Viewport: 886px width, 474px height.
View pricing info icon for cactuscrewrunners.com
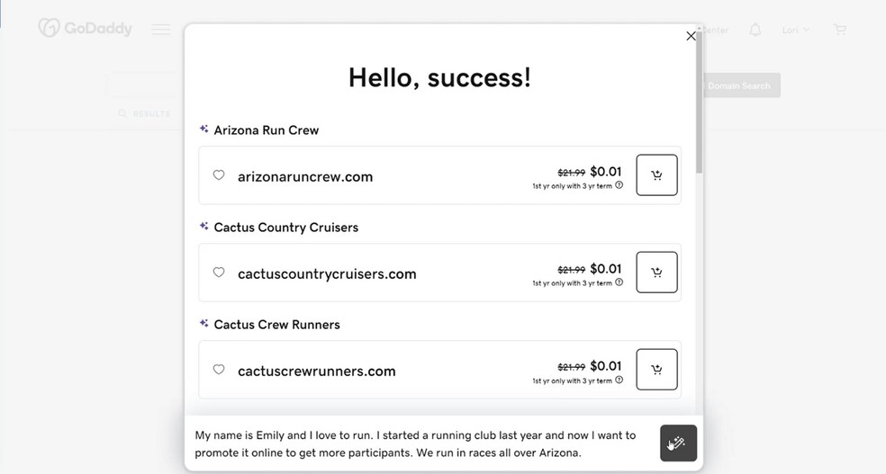[x=619, y=380]
